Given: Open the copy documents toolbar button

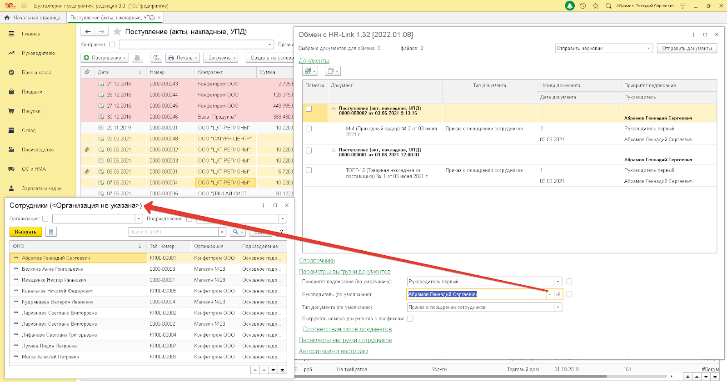Looking at the screenshot, I should pyautogui.click(x=333, y=71).
